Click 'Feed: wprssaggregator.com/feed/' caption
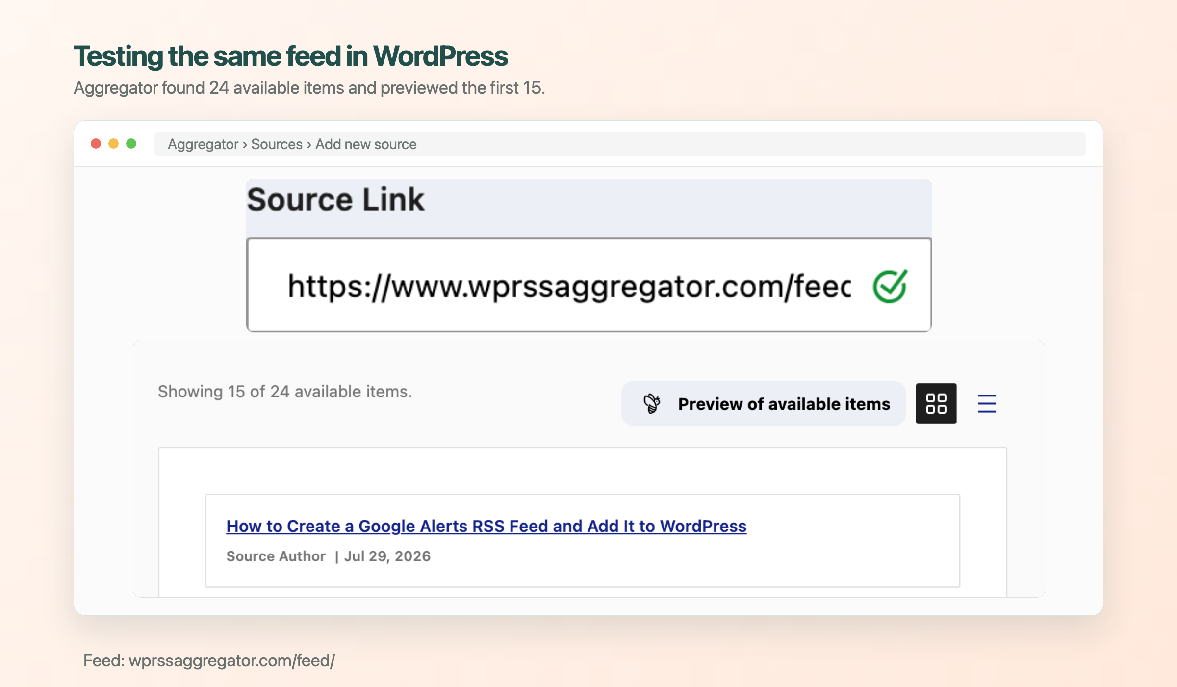Screen dimensions: 1177x687 tap(209, 661)
